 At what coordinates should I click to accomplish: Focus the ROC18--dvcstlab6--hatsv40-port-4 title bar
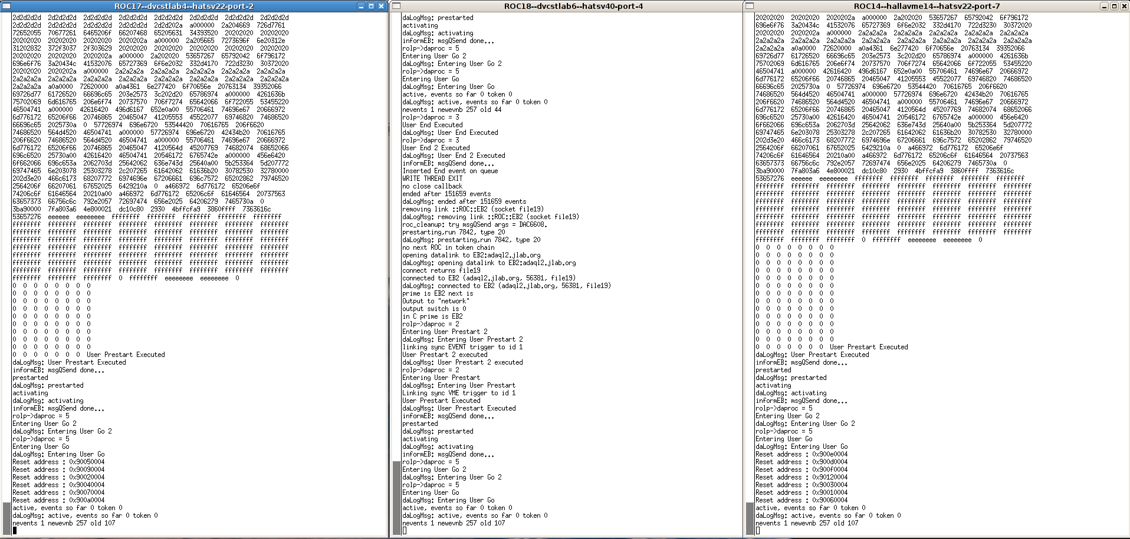coord(573,6)
